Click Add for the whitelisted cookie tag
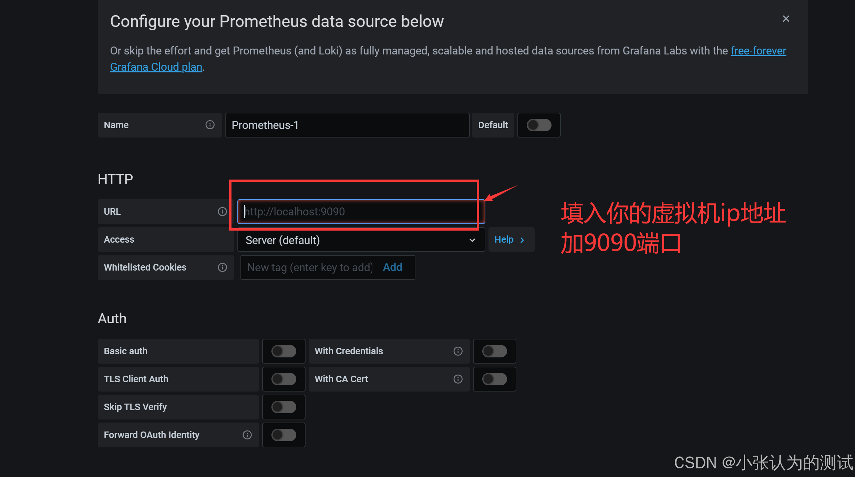This screenshot has width=855, height=477. pyautogui.click(x=392, y=267)
